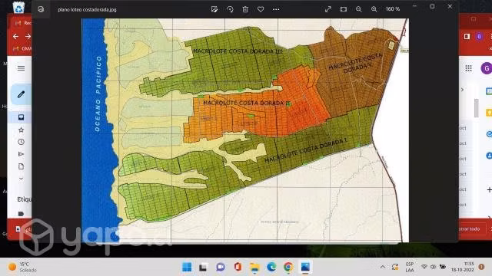492x276 pixels.
Task: Click the plano loteo costadorada.jpg file title
Action: tap(87, 10)
